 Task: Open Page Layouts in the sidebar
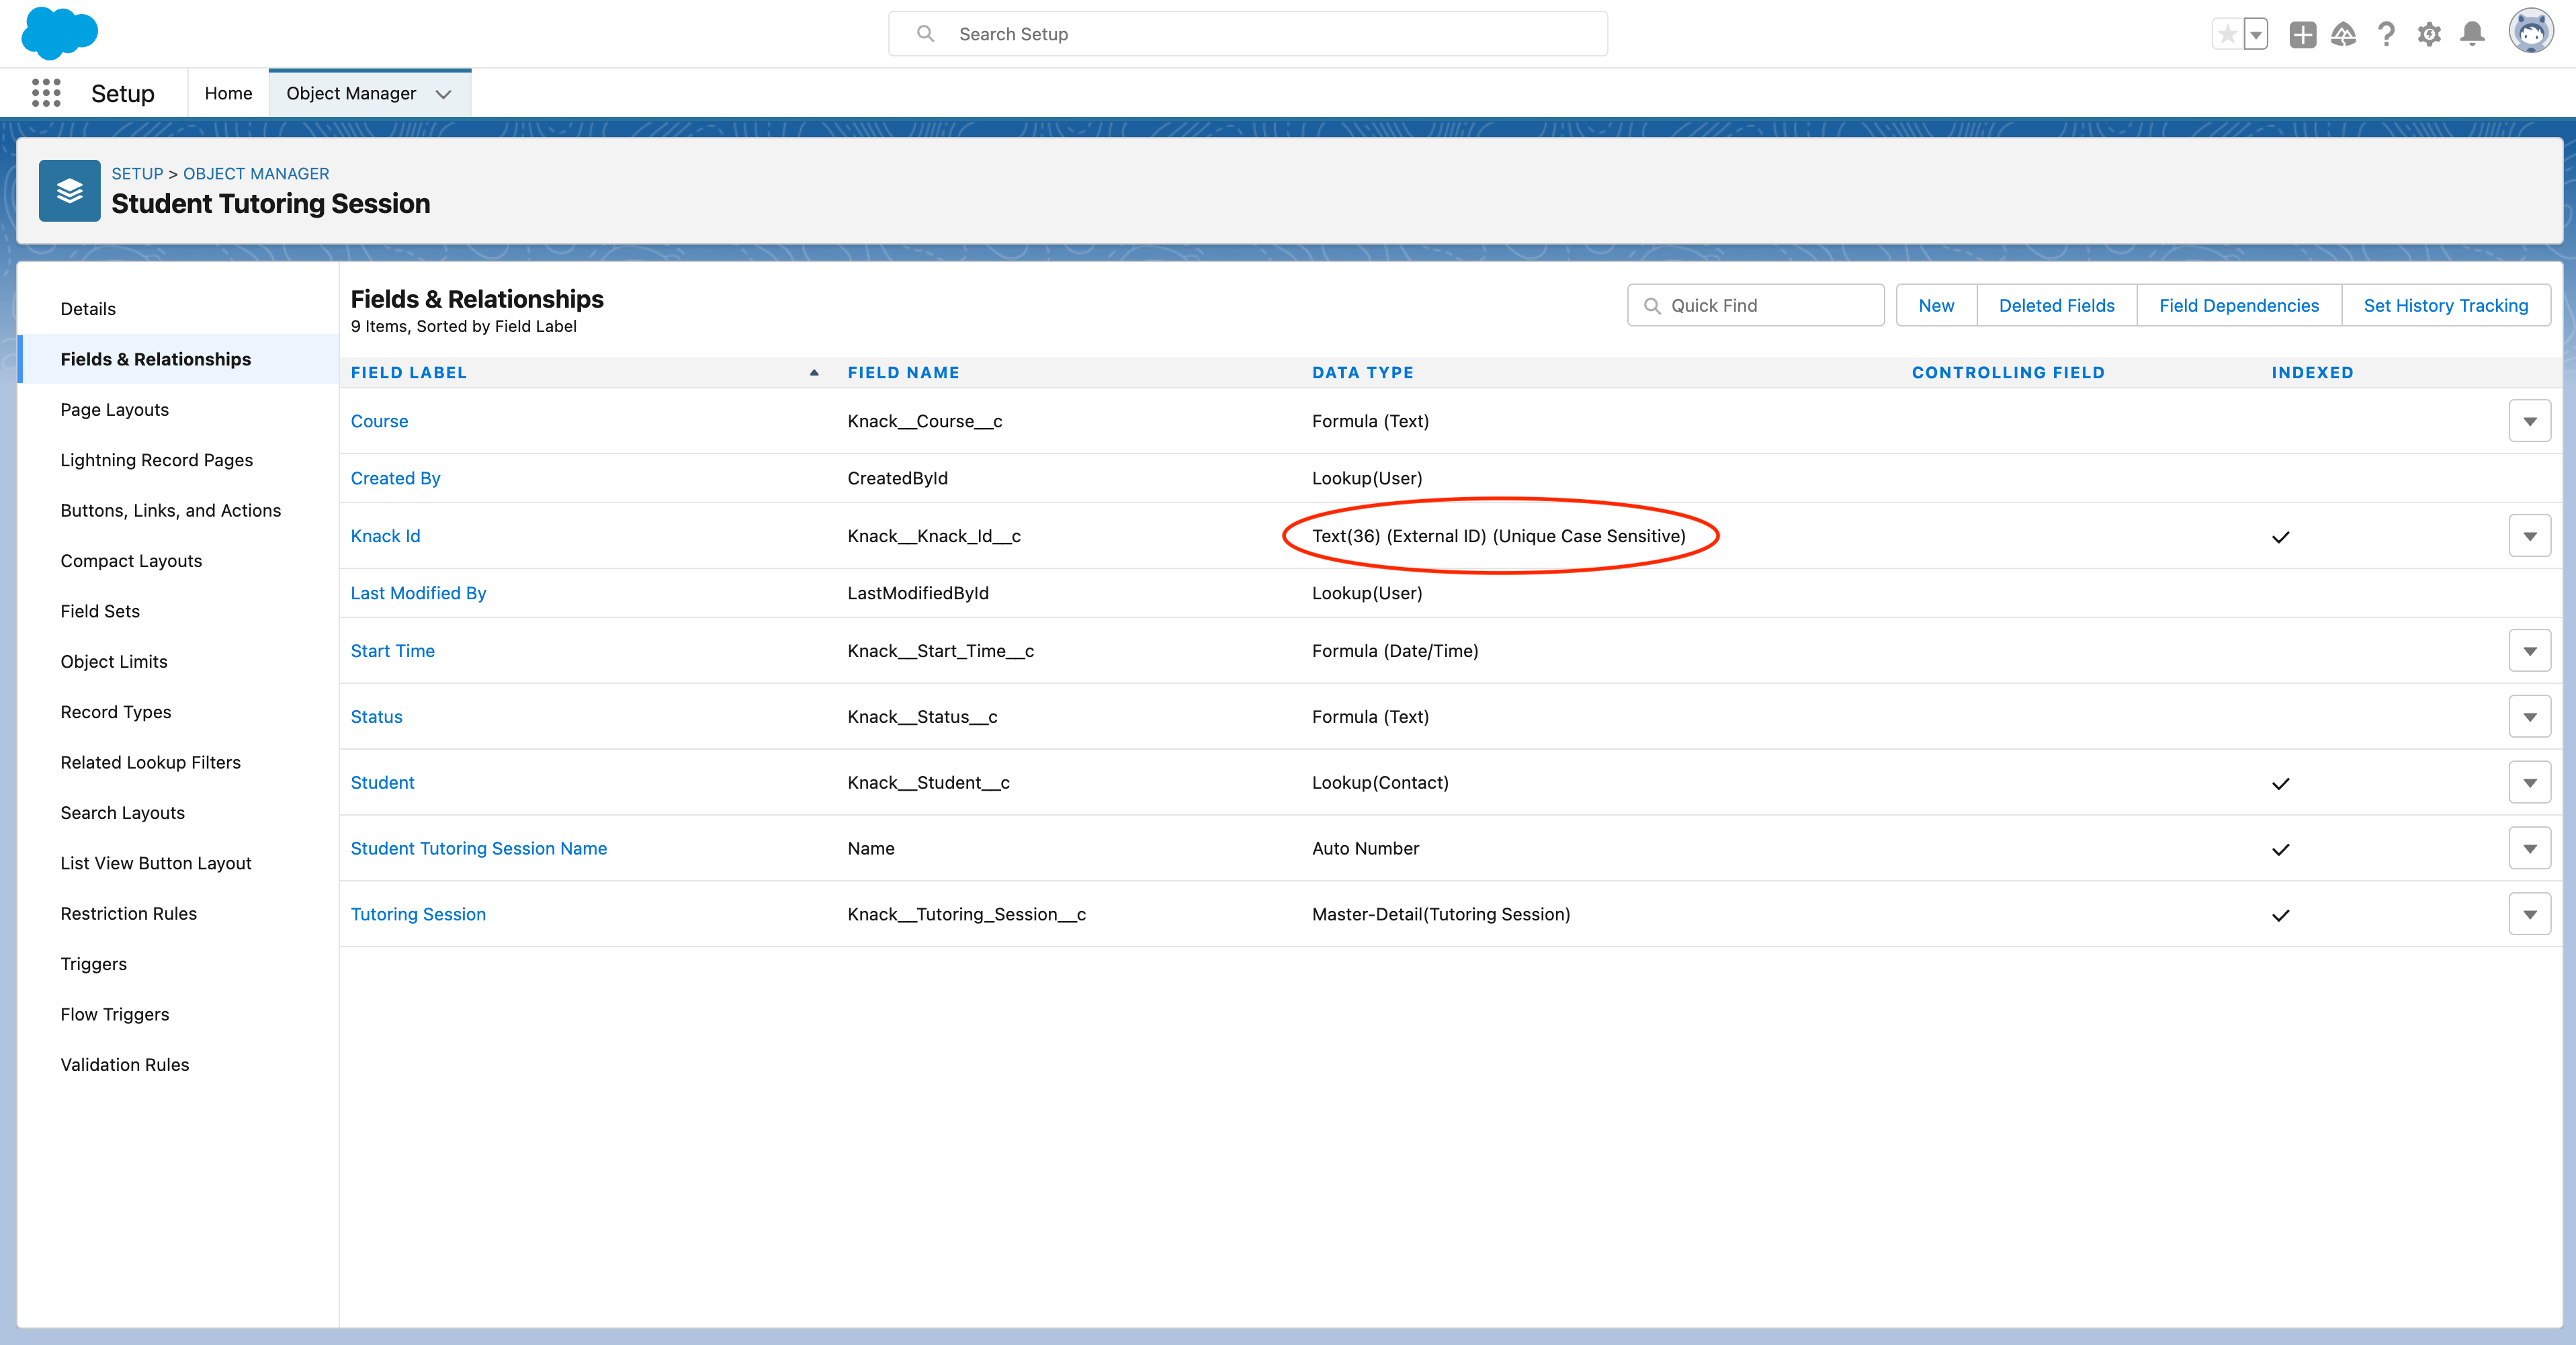(114, 409)
